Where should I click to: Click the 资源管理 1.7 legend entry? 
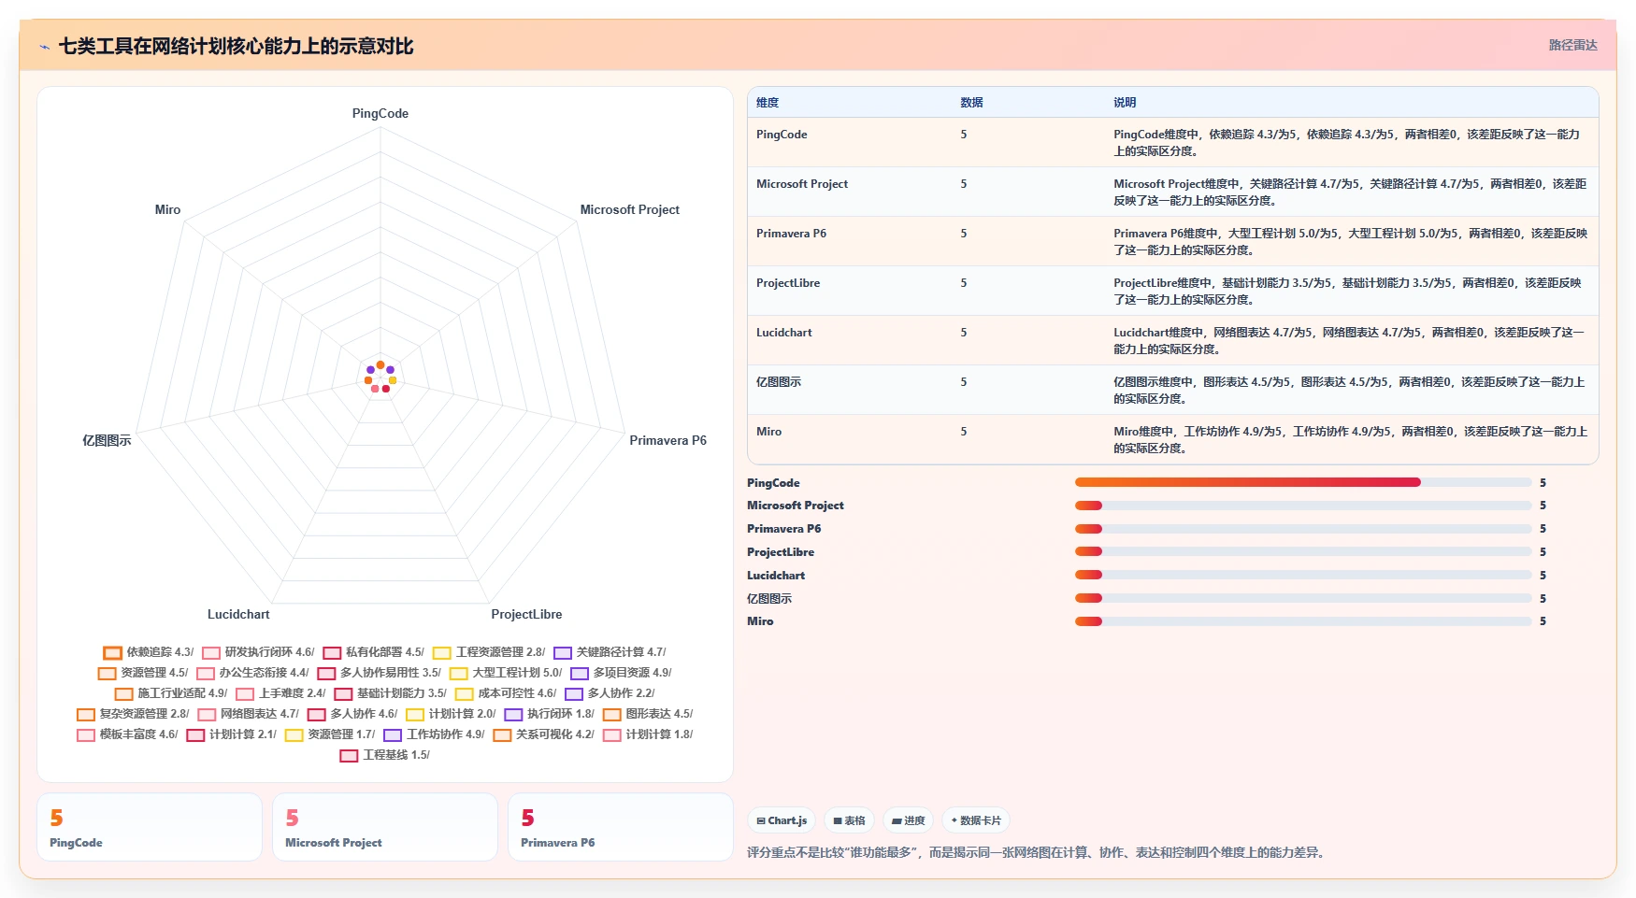coord(330,734)
